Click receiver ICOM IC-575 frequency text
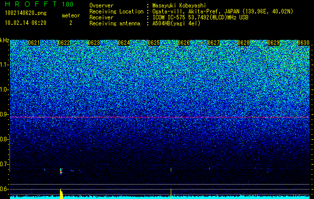The height and width of the screenshot is (199, 314). tap(200, 17)
